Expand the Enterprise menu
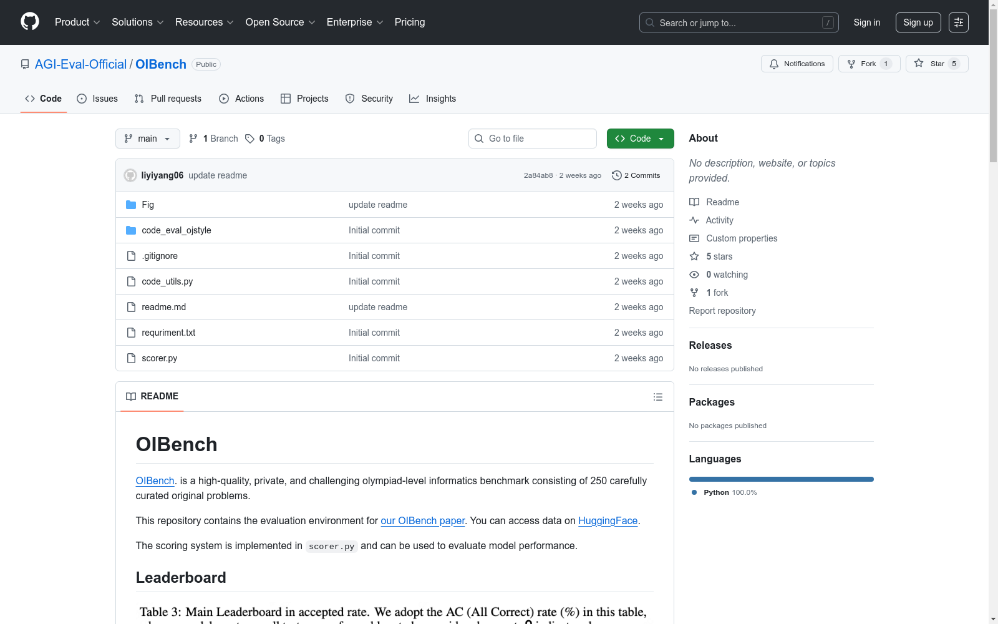The image size is (998, 624). 354,22
